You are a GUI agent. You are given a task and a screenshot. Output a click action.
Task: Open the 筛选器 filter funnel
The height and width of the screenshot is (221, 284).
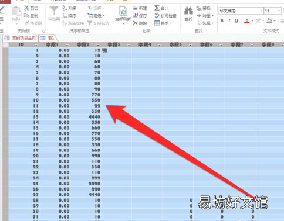pos(53,11)
